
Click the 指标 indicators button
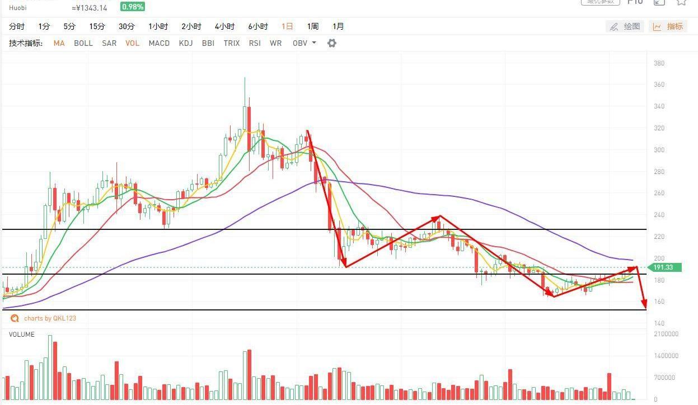click(x=668, y=26)
